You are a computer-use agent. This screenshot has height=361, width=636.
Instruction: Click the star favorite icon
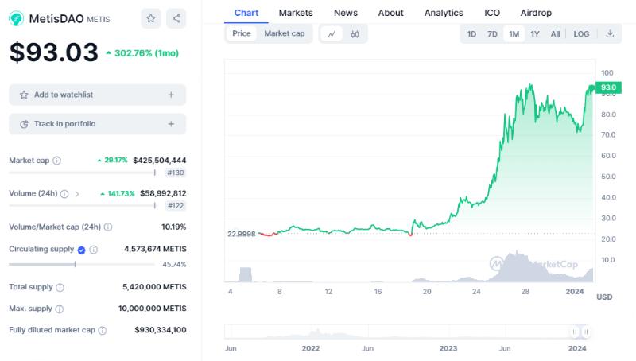coord(150,18)
